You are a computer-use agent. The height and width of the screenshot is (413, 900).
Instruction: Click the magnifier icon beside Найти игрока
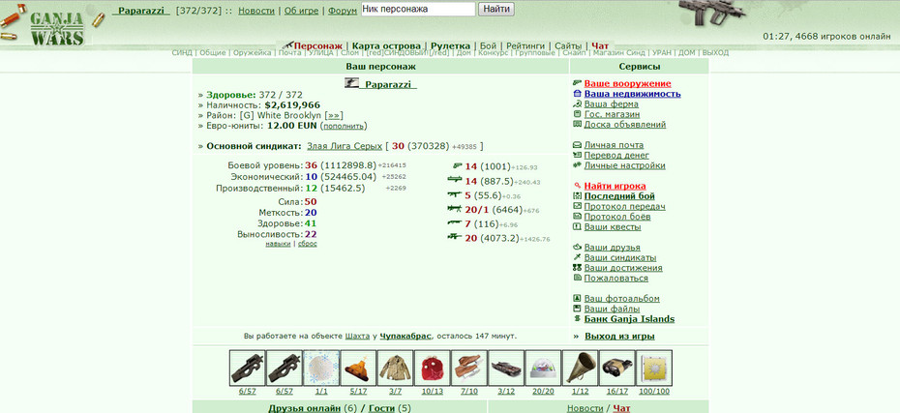pyautogui.click(x=578, y=186)
